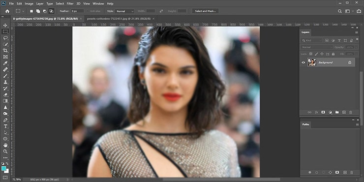Open the layer blend mode Normal dropdown
This screenshot has height=182, width=364.
pyautogui.click(x=317, y=47)
